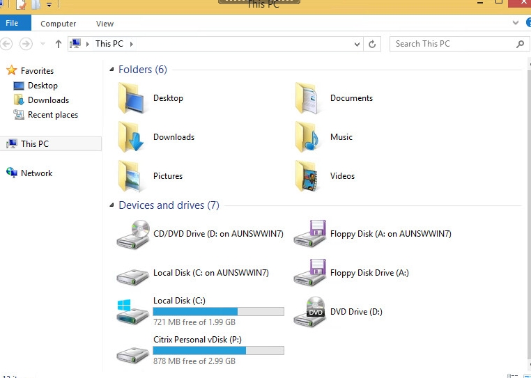Image resolution: width=531 pixels, height=378 pixels.
Task: Open the File menu
Action: [x=15, y=23]
